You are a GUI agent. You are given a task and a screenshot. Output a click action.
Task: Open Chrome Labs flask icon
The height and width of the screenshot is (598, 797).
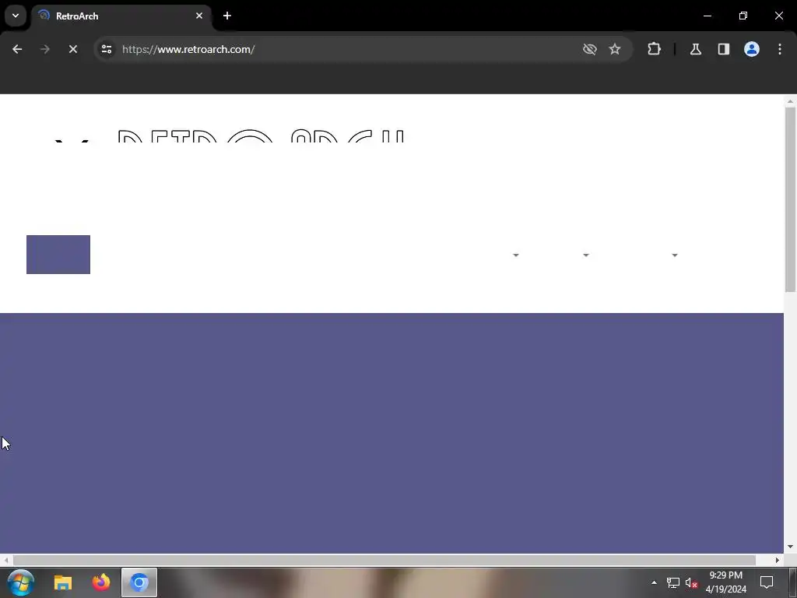point(696,49)
